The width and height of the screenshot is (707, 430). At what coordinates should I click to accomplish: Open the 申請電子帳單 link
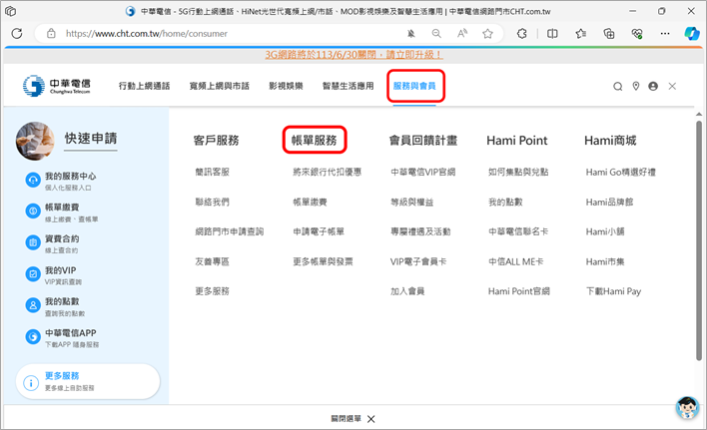click(318, 231)
